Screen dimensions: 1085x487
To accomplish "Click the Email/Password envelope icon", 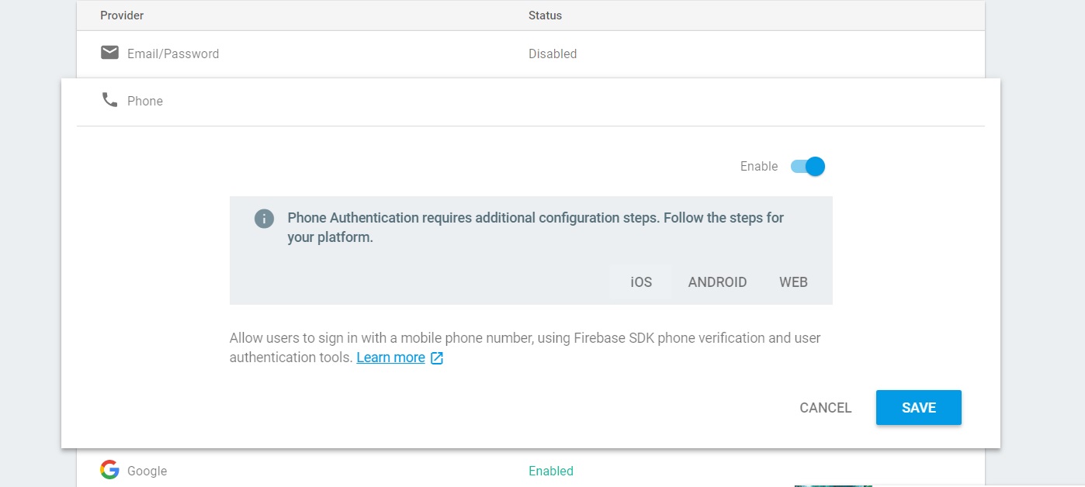I will [x=109, y=53].
